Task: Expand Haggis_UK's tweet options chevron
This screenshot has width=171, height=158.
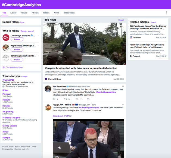Action: click(x=123, y=105)
